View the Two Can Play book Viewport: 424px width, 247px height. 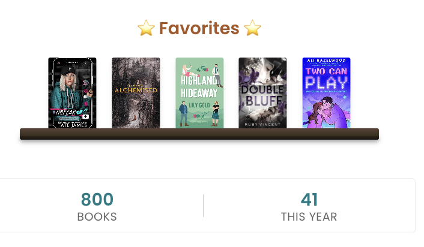(x=326, y=93)
